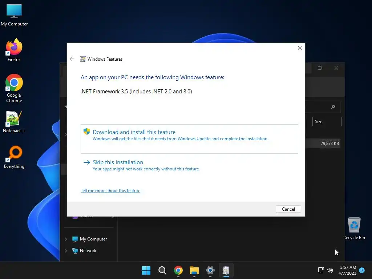Click the 79,872 KB file size cell

[x=330, y=143]
